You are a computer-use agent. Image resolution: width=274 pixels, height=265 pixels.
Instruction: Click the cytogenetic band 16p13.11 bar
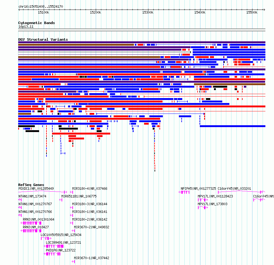click(x=142, y=30)
